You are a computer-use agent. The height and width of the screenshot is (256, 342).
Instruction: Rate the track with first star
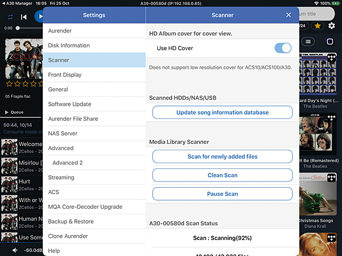[x=9, y=84]
